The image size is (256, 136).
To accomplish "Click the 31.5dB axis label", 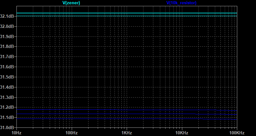I will pos(7,77).
